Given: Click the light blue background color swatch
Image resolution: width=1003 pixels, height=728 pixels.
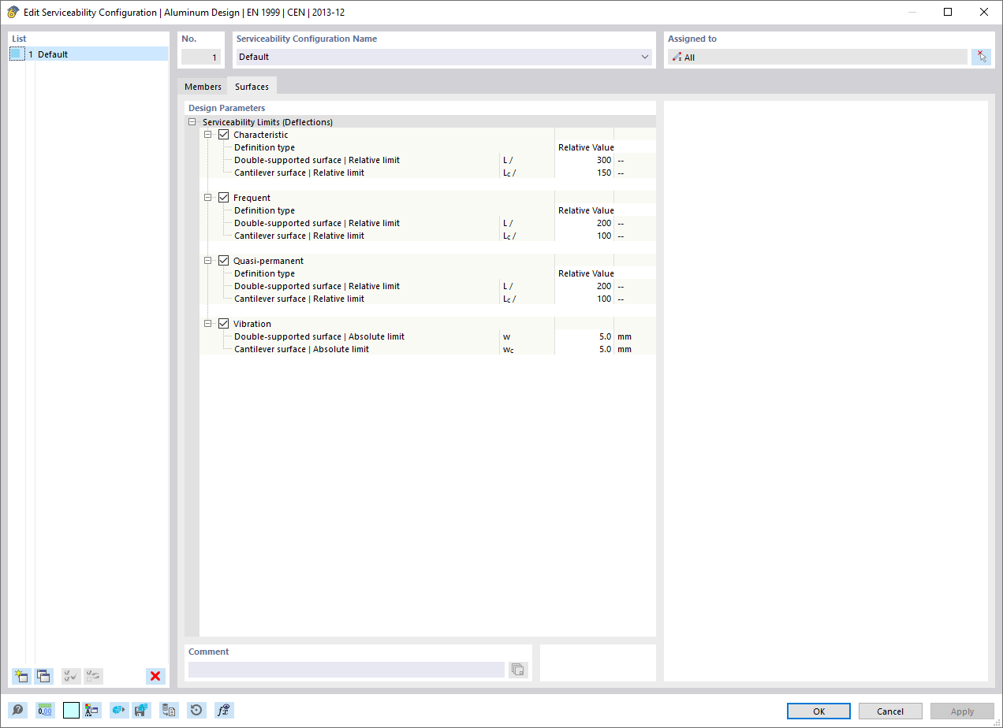Looking at the screenshot, I should (x=71, y=711).
